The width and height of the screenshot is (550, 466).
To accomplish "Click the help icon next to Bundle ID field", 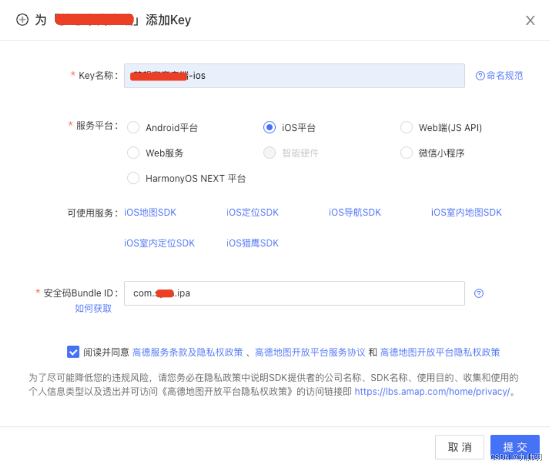I will pyautogui.click(x=479, y=293).
